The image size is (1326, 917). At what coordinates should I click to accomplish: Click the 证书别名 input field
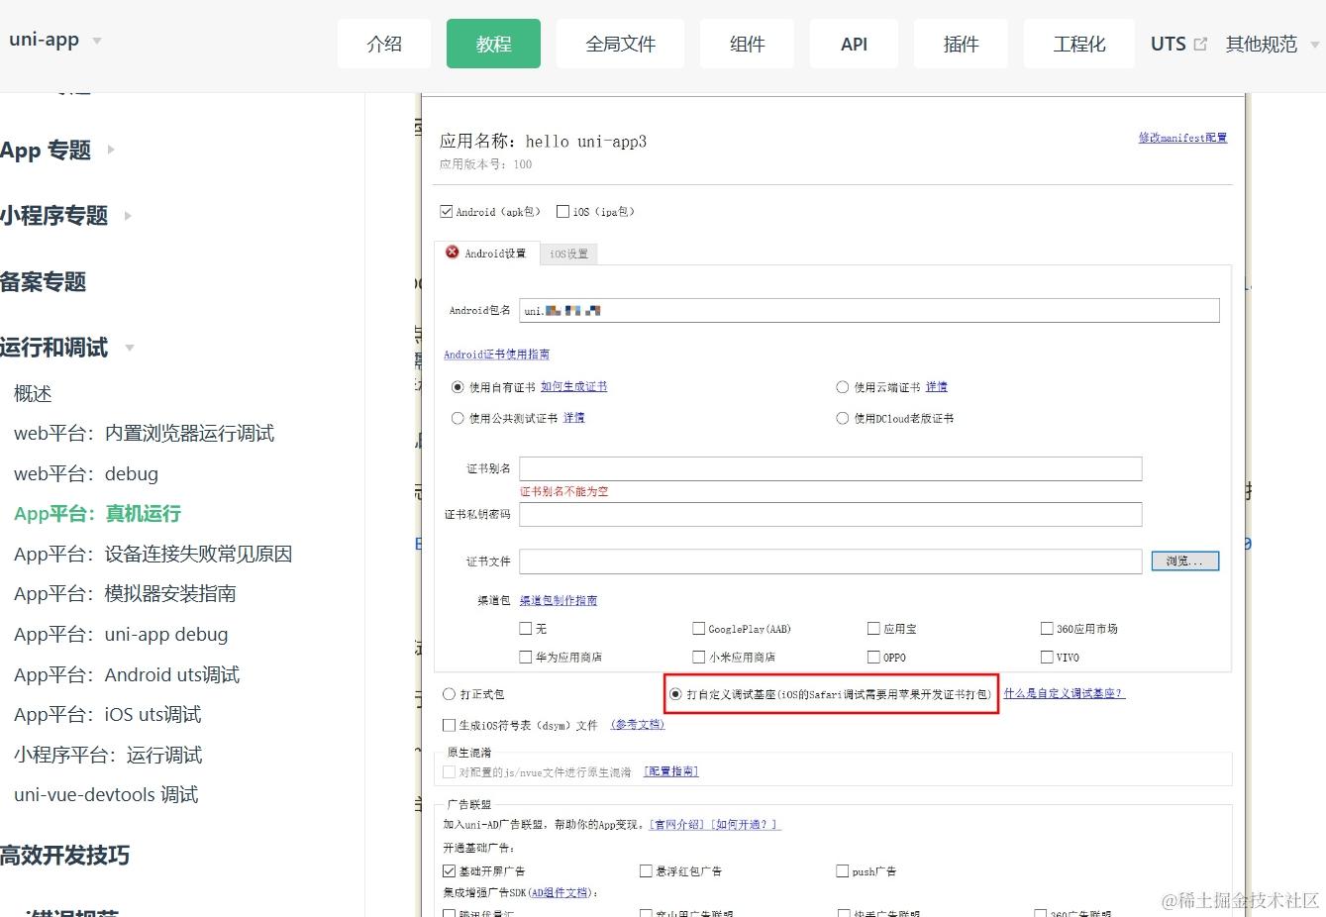831,468
